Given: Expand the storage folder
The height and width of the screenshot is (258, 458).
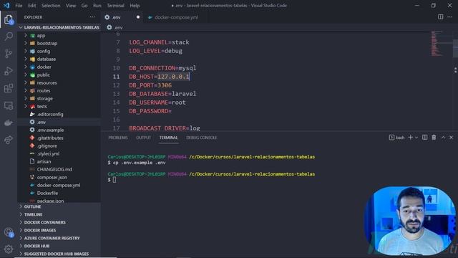Looking at the screenshot, I should coord(59,99).
